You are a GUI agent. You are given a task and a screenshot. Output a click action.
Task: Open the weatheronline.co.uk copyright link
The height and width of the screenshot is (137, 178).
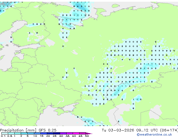[x=154, y=134]
